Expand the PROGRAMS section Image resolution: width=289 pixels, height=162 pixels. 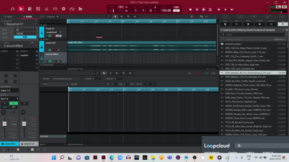(42, 65)
